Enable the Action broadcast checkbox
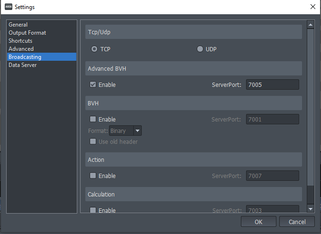The height and width of the screenshot is (234, 321). coord(93,176)
